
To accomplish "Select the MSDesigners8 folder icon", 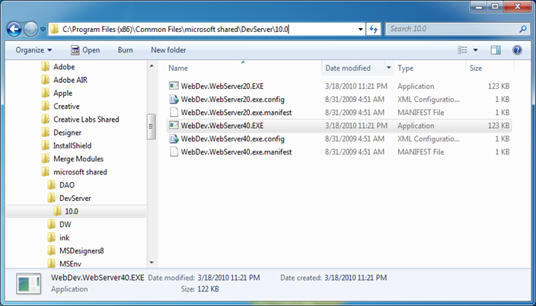I will (51, 250).
